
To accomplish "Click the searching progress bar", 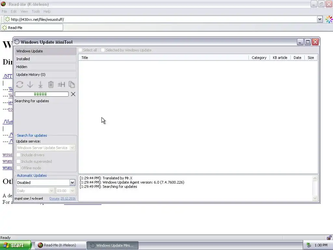I will point(42,94).
